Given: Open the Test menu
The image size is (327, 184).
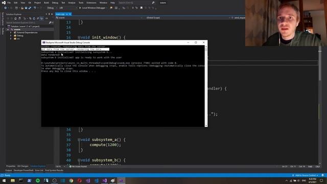Looking at the screenshot, I should click(x=63, y=3).
